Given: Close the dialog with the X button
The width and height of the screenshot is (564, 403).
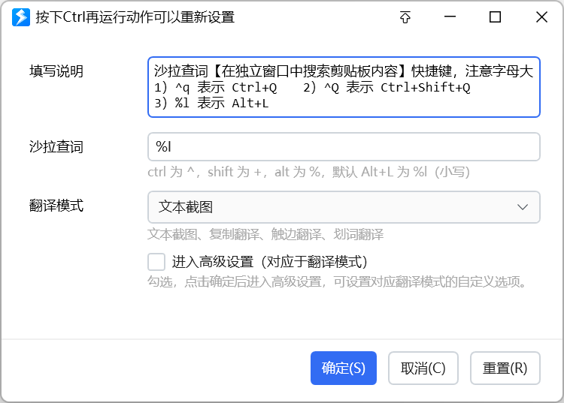Looking at the screenshot, I should (x=541, y=17).
